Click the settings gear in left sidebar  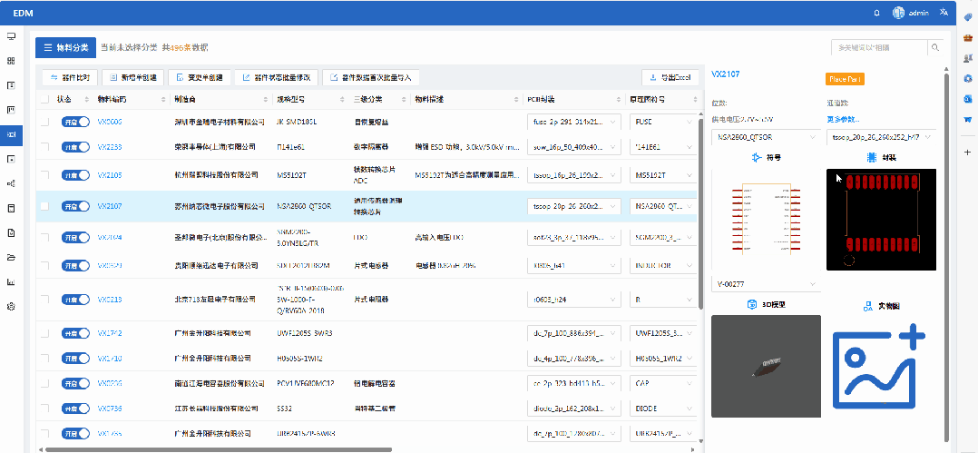(11, 306)
